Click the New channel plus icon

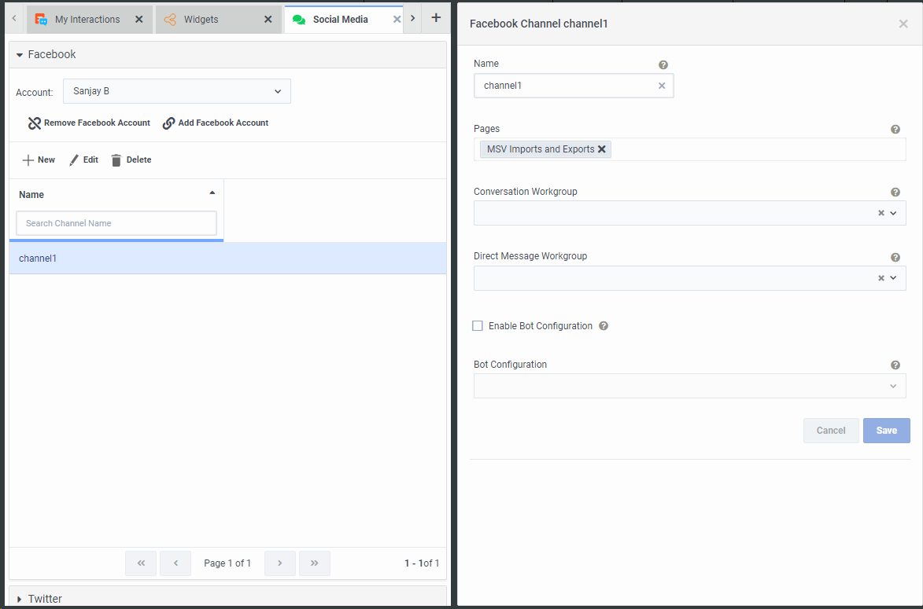click(x=28, y=160)
